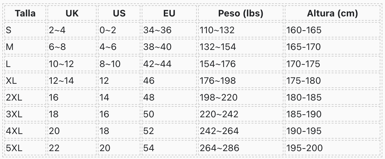Select the UK column header
The height and width of the screenshot is (159, 385).
coord(72,13)
